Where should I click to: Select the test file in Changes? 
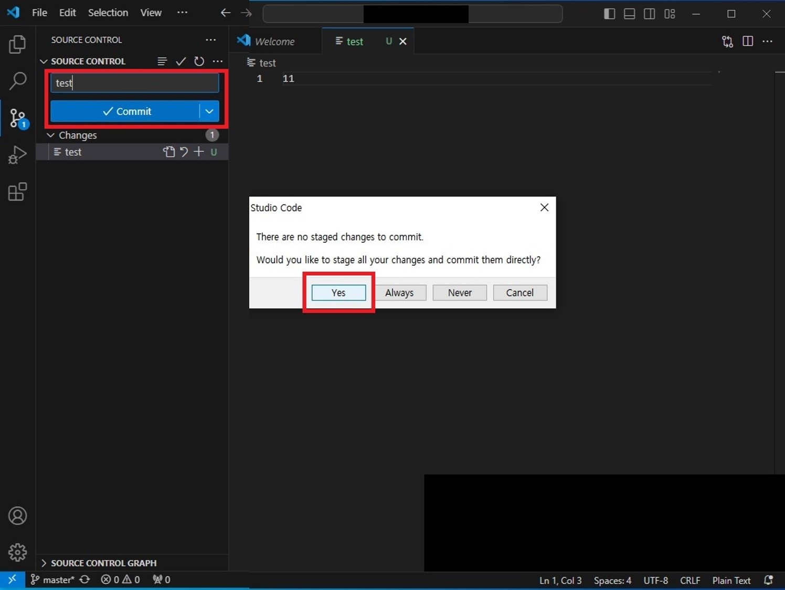[132, 152]
